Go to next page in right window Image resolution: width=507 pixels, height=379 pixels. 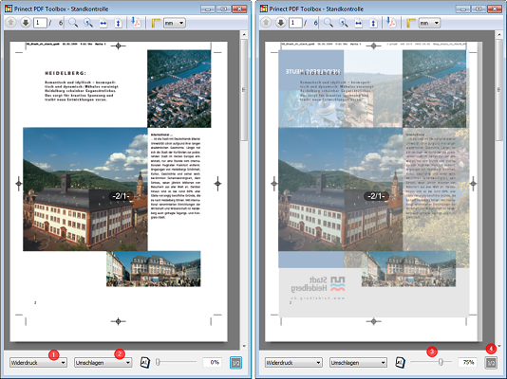coord(280,23)
